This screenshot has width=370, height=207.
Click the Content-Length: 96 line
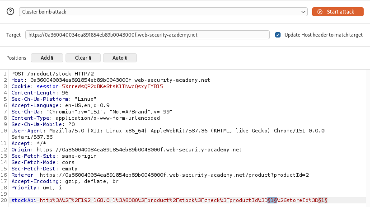40,93
